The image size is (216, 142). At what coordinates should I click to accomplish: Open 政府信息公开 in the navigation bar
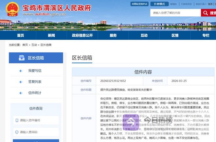point(82,35)
